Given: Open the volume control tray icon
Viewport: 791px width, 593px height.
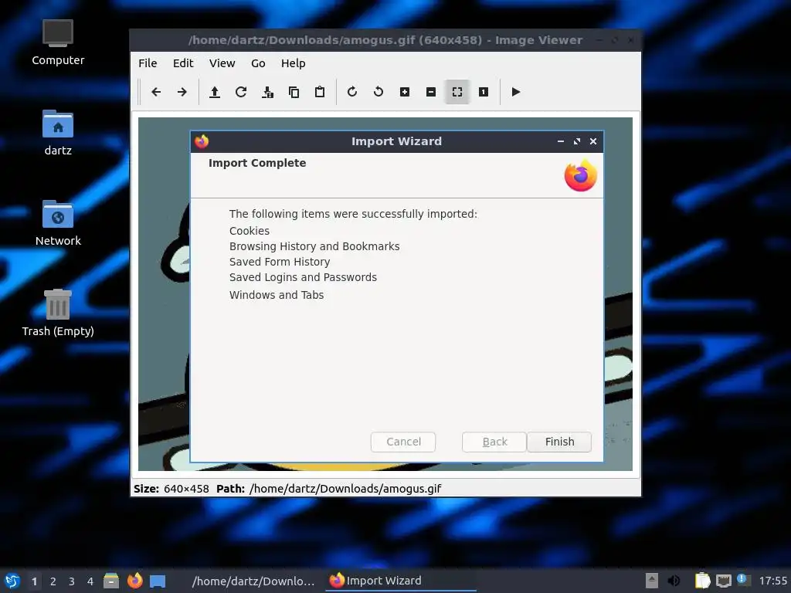Looking at the screenshot, I should [x=674, y=581].
